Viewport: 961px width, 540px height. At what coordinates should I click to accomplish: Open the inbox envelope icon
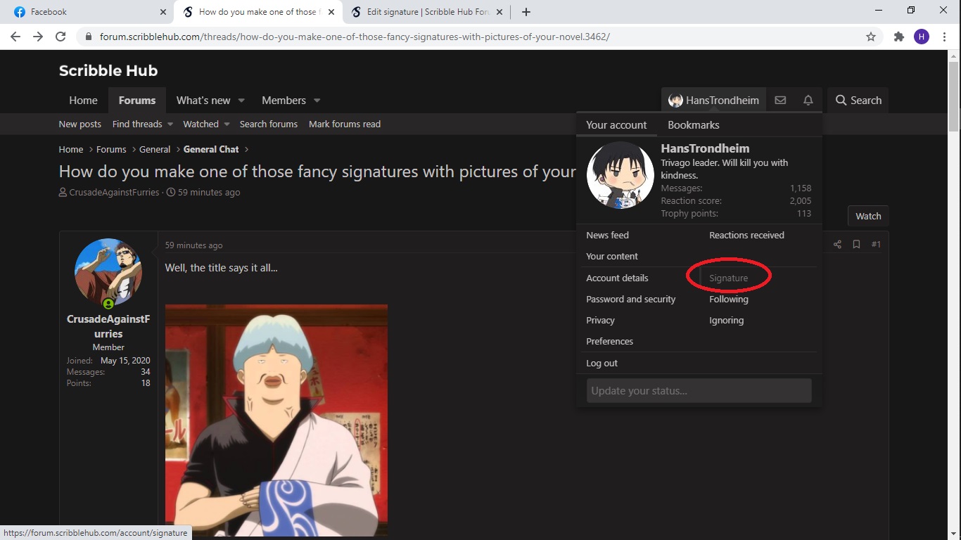tap(780, 101)
